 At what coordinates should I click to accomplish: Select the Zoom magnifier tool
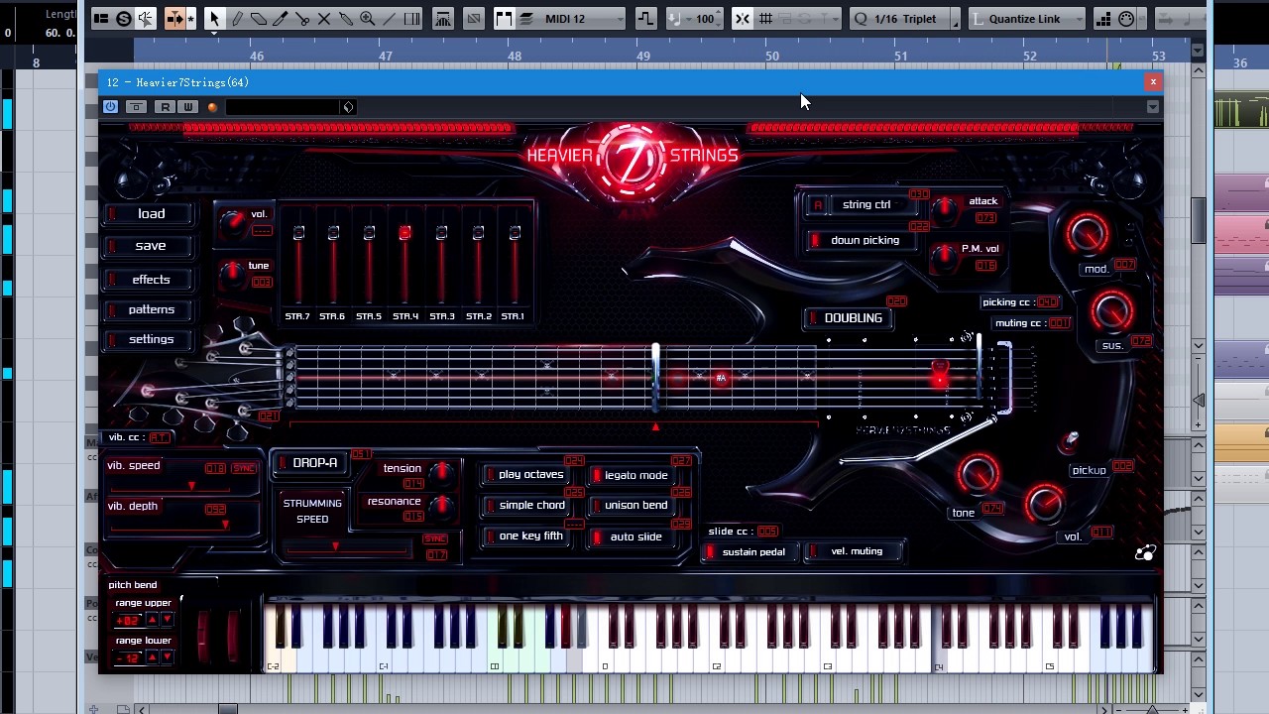368,18
